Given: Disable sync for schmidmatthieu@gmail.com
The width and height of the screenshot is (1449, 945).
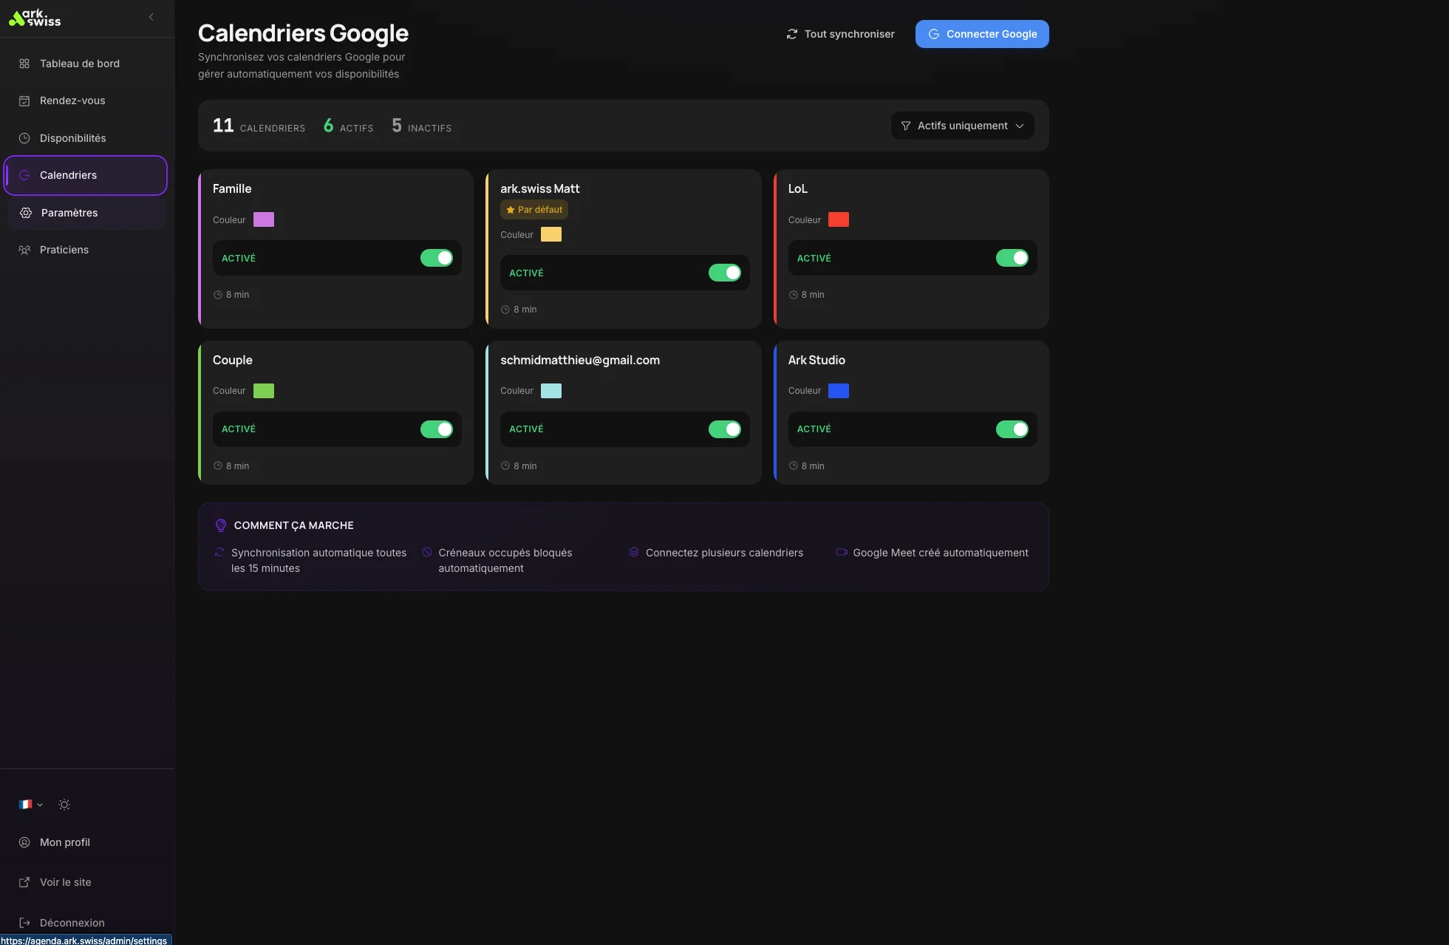Looking at the screenshot, I should 725,429.
